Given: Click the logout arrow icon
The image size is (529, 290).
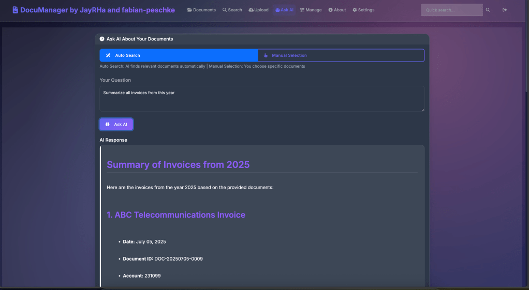Looking at the screenshot, I should [505, 10].
